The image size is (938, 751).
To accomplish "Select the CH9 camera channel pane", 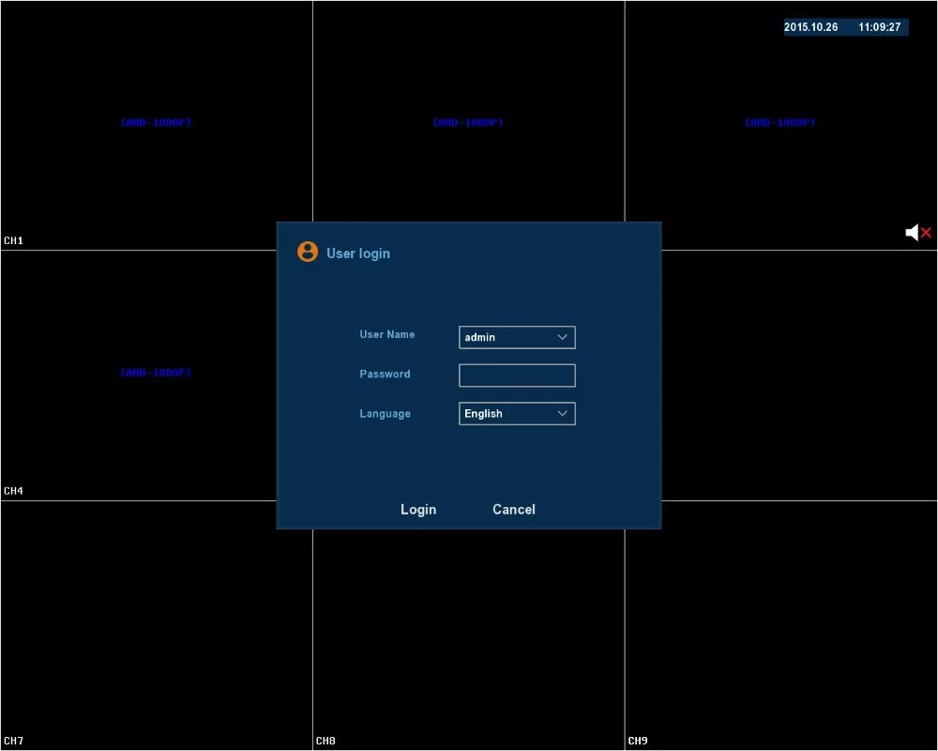I will (781, 625).
